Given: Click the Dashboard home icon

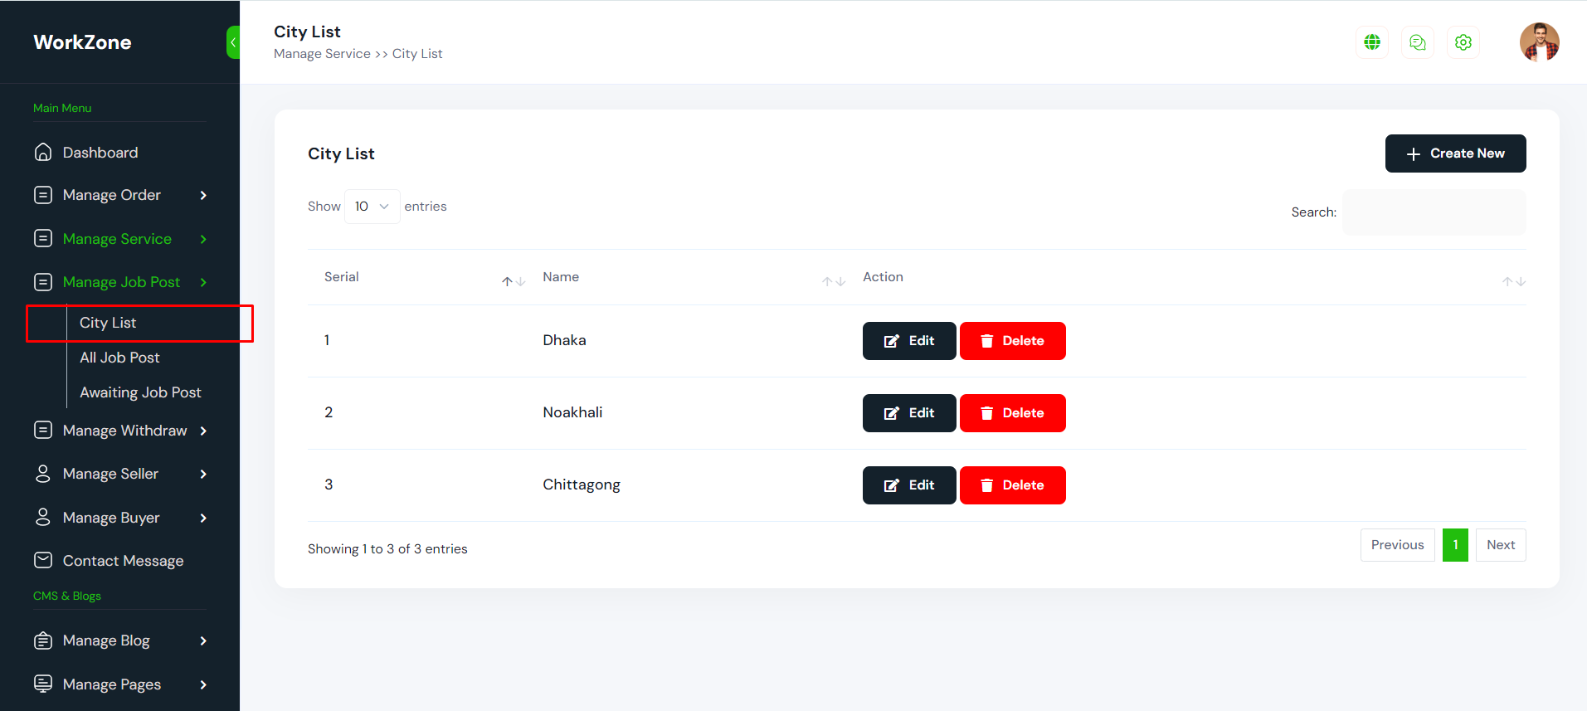Looking at the screenshot, I should pyautogui.click(x=43, y=153).
